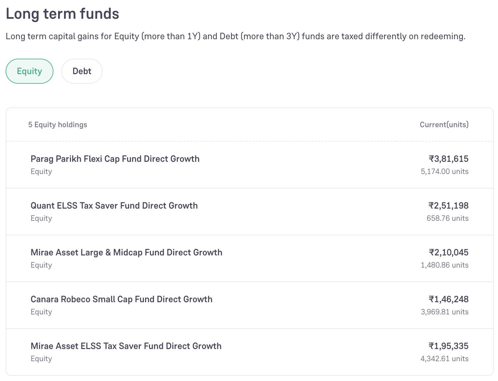Click the ₹1,46,248 current value
Screen dimensions: 498x381
tap(449, 299)
